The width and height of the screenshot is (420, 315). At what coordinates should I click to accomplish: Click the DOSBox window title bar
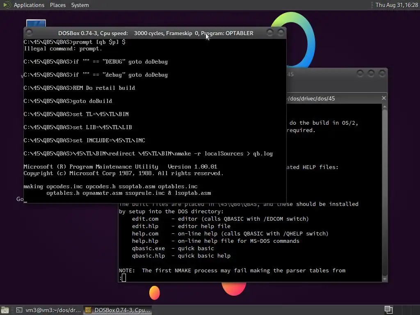coord(155,33)
